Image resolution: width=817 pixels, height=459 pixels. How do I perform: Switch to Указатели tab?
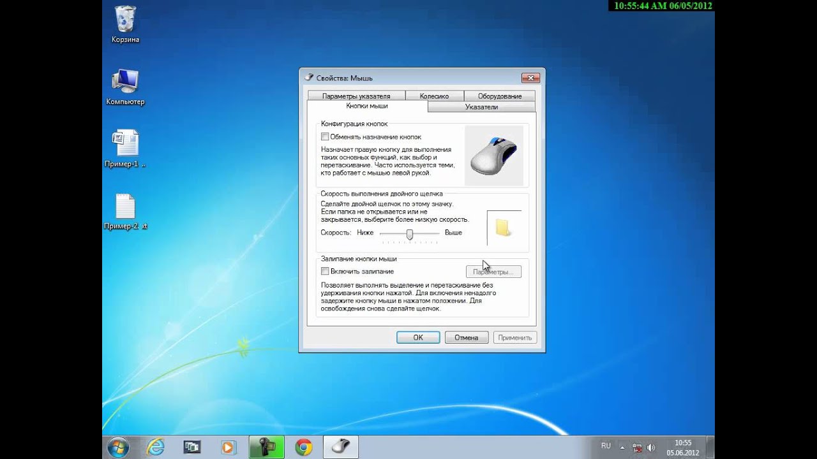tap(482, 107)
